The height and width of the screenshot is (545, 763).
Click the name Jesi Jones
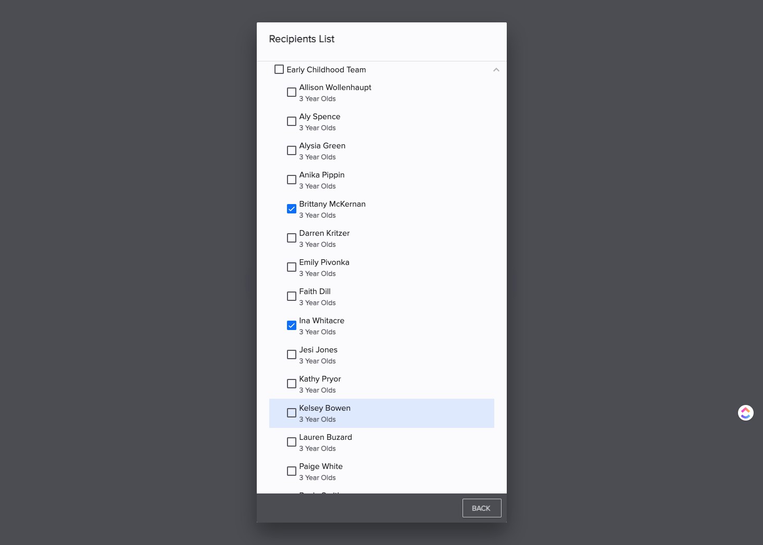(x=318, y=350)
